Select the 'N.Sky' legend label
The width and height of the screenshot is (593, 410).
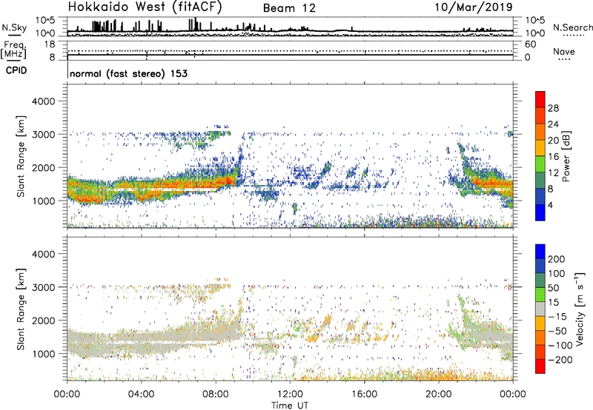[x=14, y=27]
